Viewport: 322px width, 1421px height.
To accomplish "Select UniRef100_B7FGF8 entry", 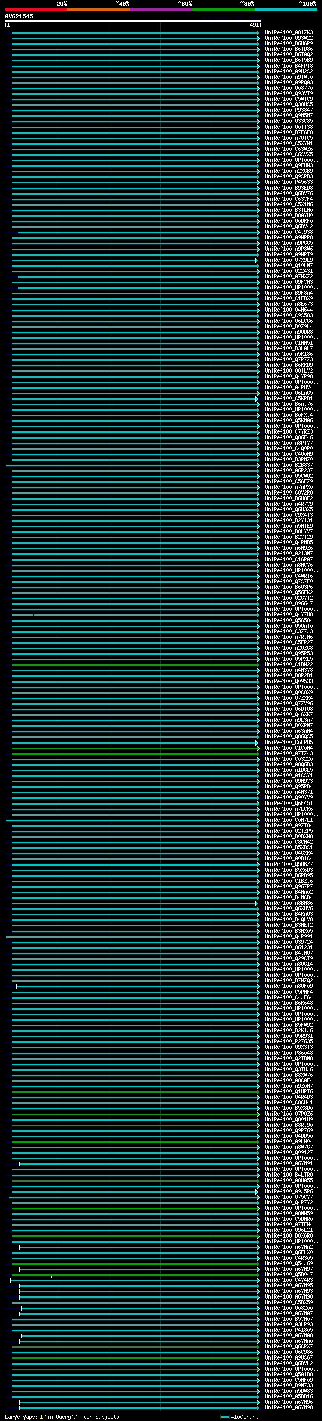I will [289, 133].
